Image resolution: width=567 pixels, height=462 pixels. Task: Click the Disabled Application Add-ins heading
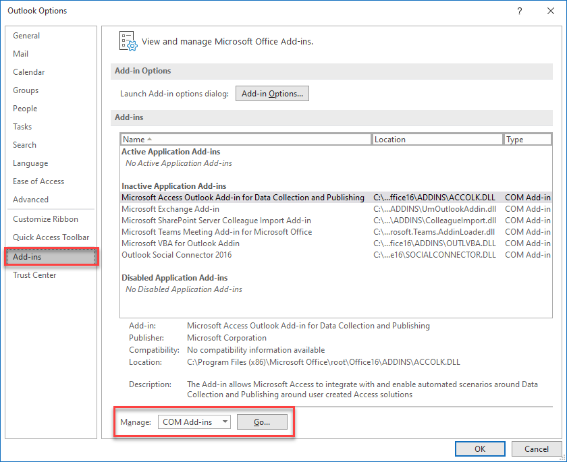click(x=175, y=278)
